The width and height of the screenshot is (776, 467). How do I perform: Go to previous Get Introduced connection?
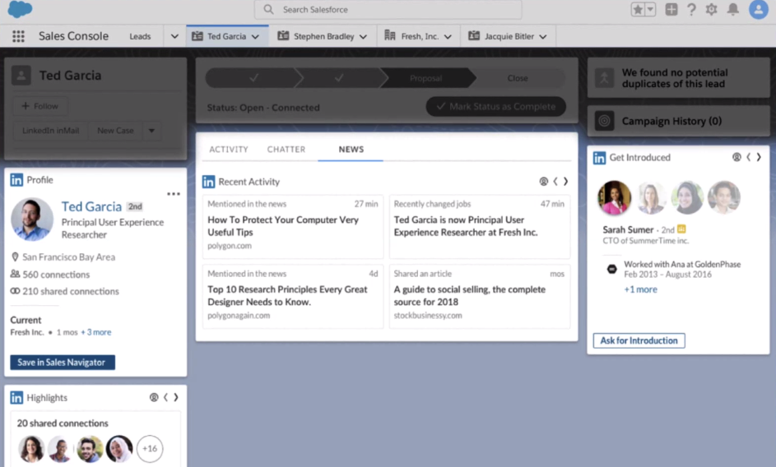(x=748, y=157)
